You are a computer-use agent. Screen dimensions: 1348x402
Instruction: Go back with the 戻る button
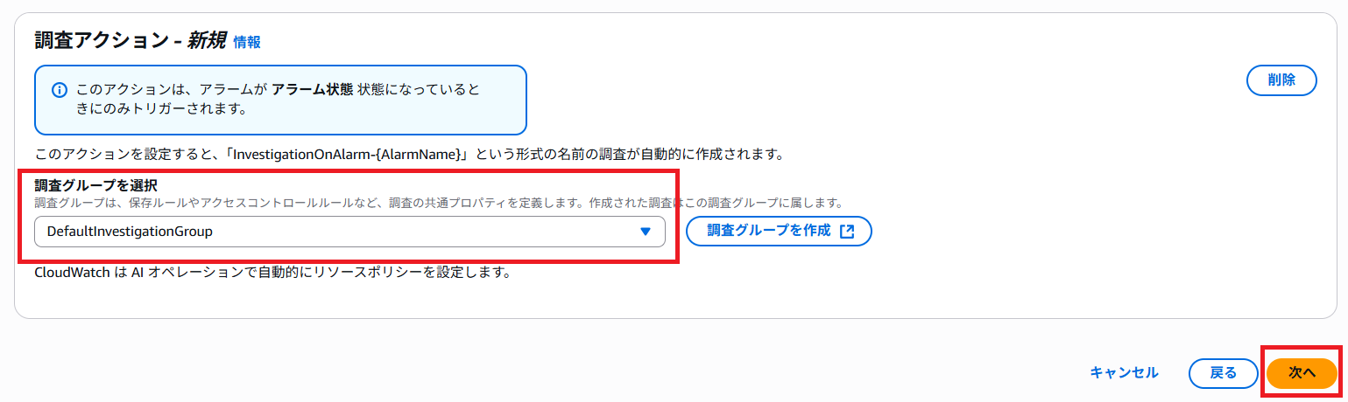pyautogui.click(x=1223, y=372)
